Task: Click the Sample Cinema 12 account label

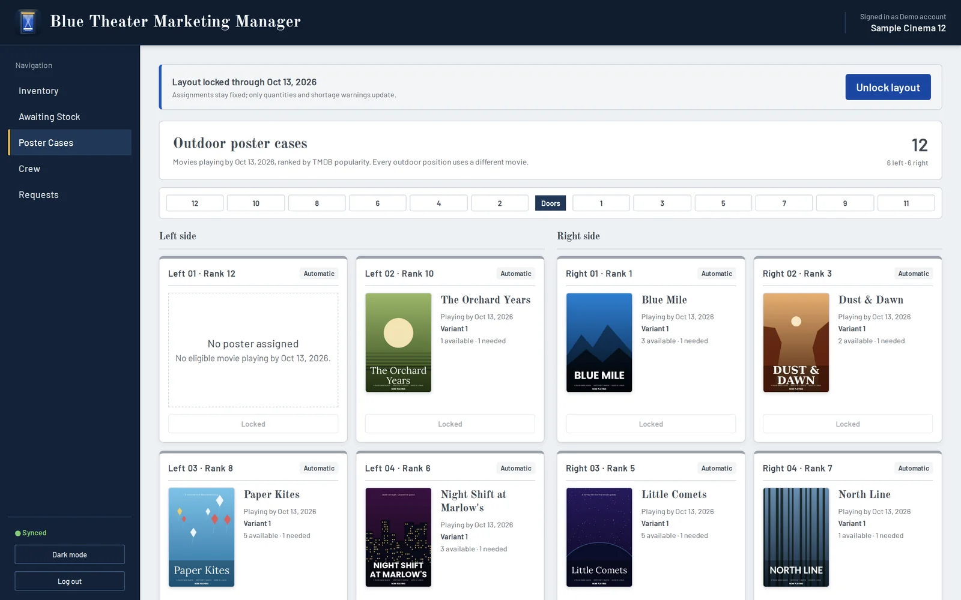Action: click(x=908, y=28)
